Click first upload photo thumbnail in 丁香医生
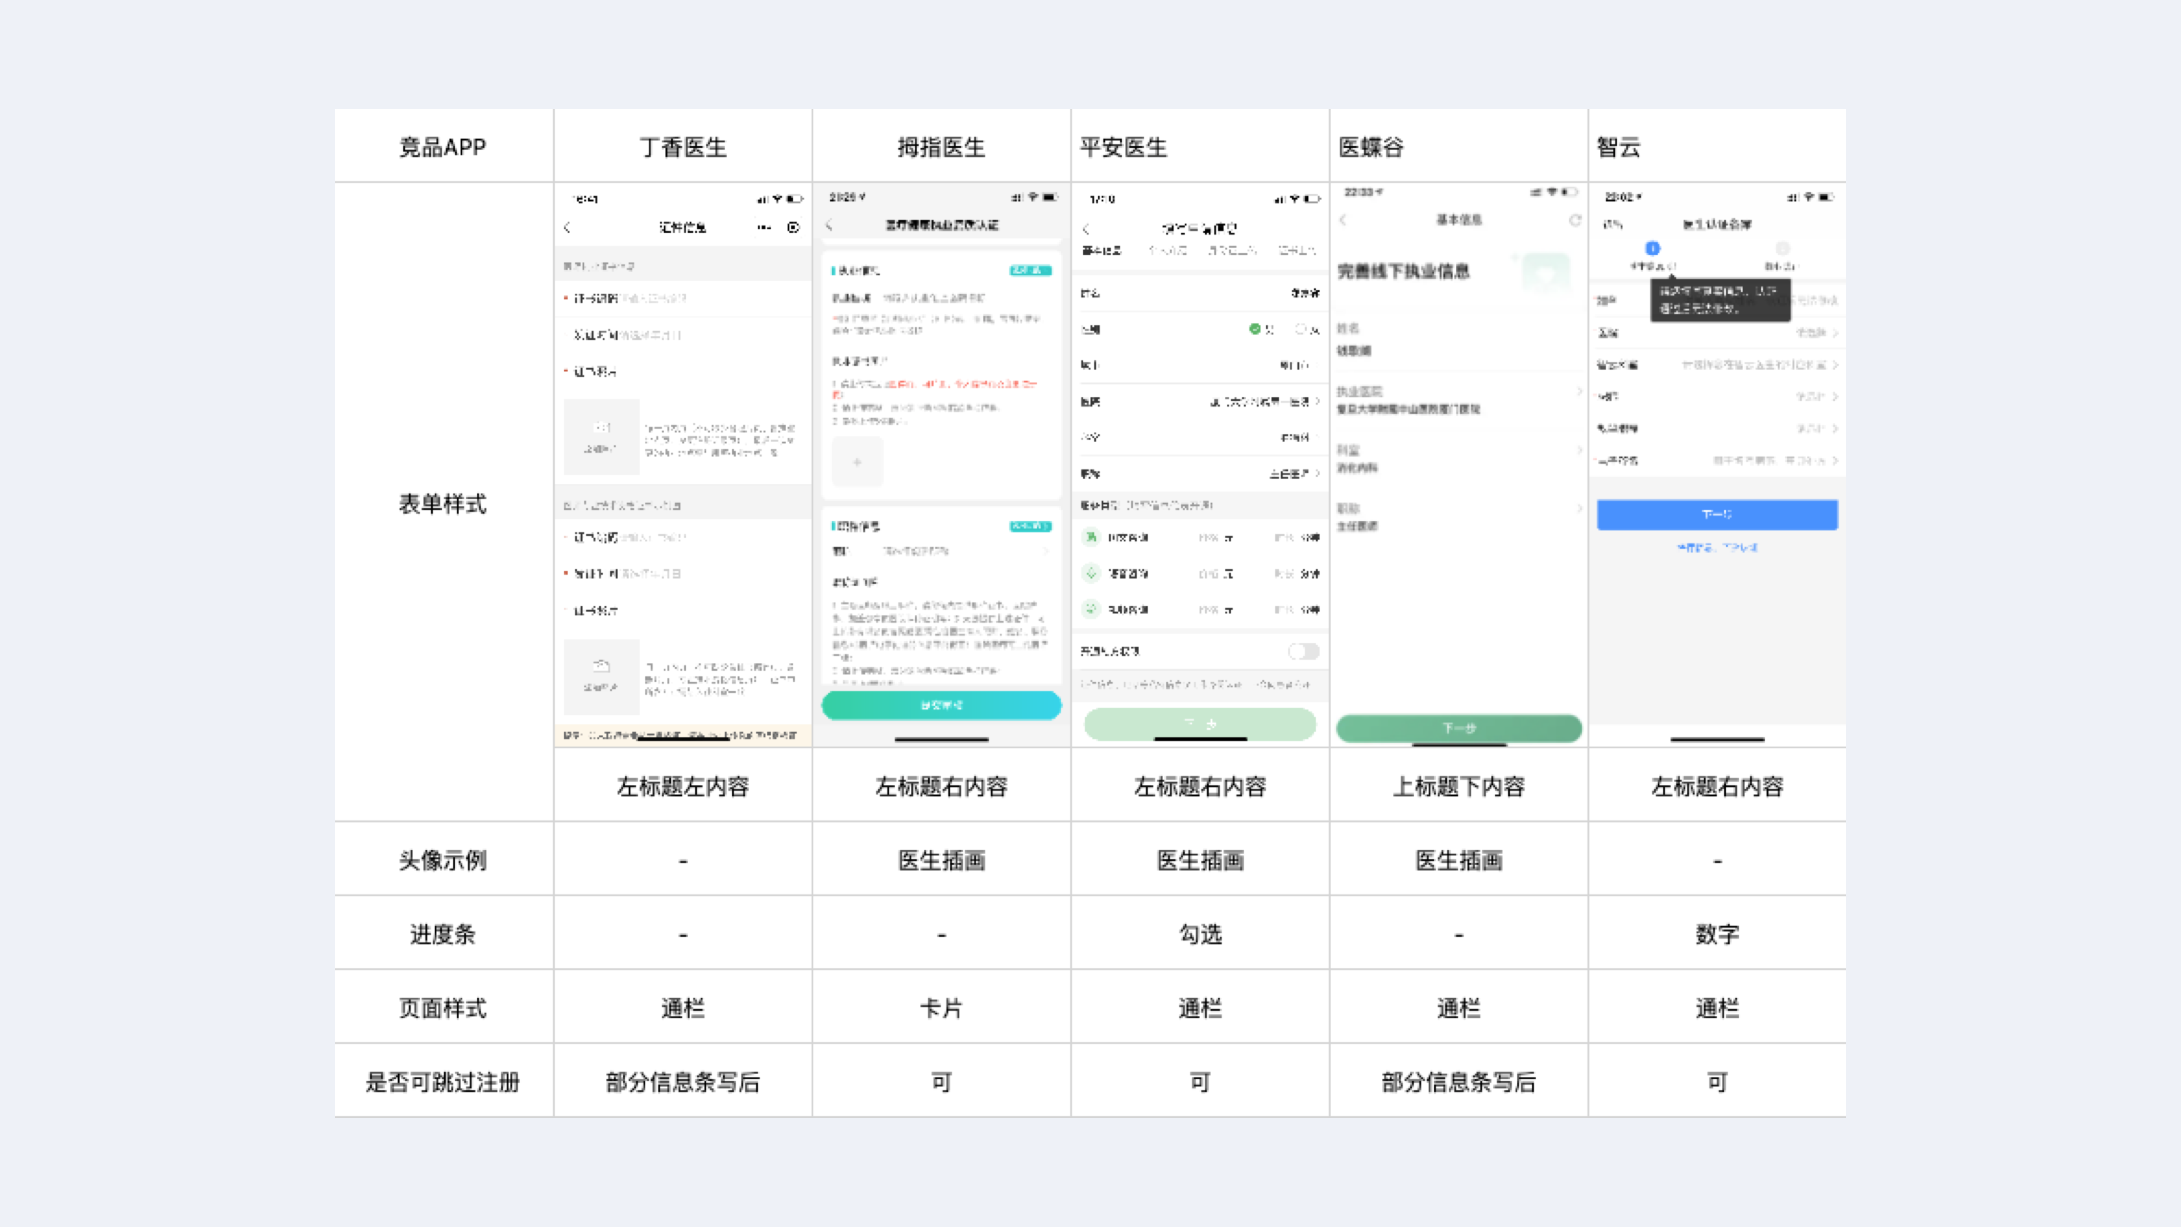The width and height of the screenshot is (2181, 1227). click(601, 436)
